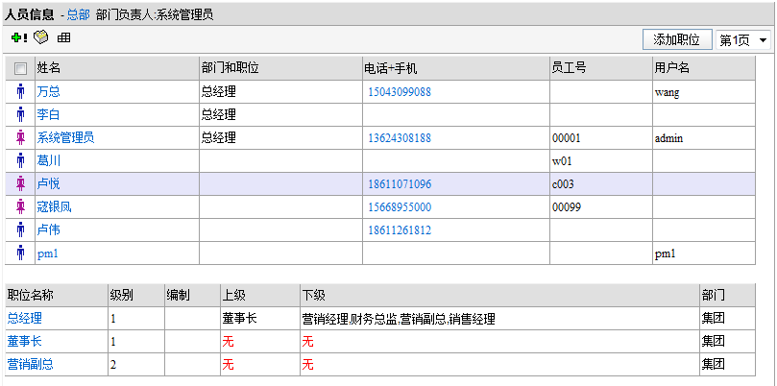Open the 冠银凤 employee name link
The width and height of the screenshot is (777, 386).
tap(56, 207)
